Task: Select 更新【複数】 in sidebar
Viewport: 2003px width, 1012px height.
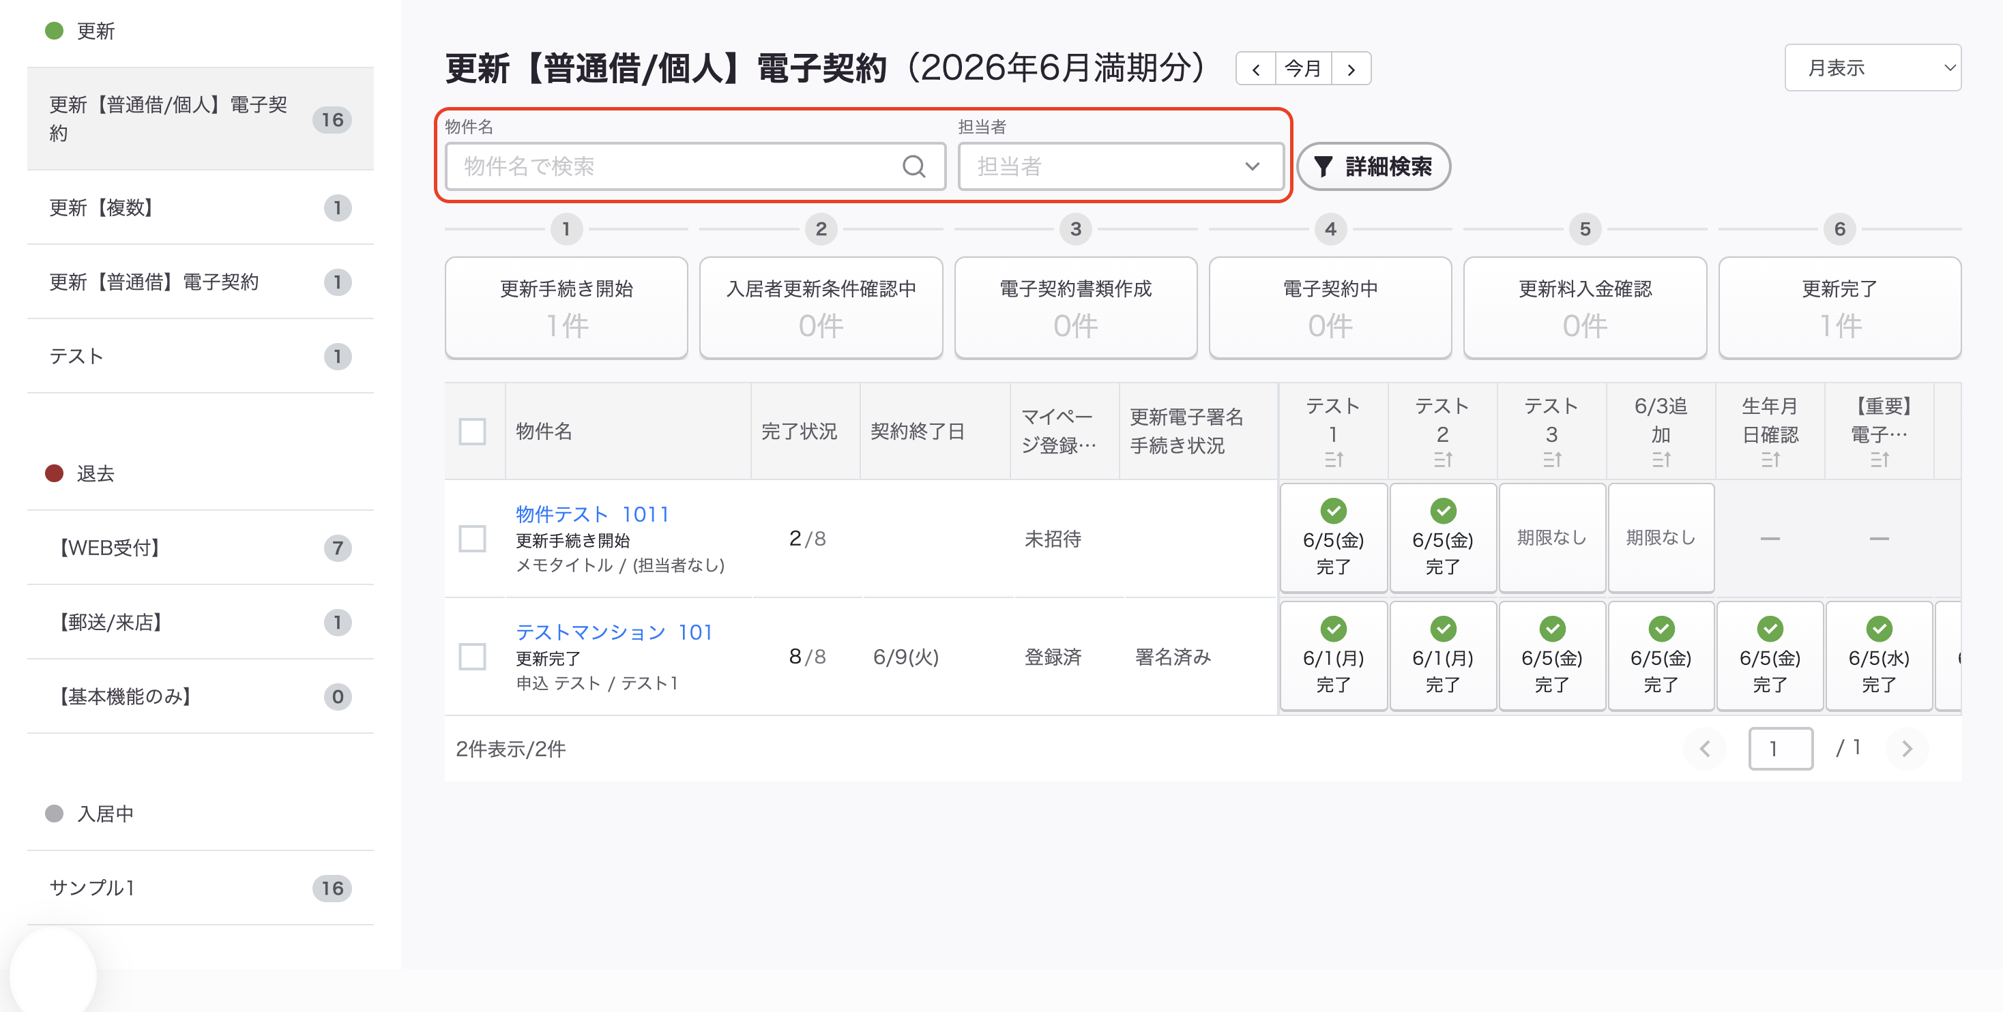Action: tap(200, 207)
